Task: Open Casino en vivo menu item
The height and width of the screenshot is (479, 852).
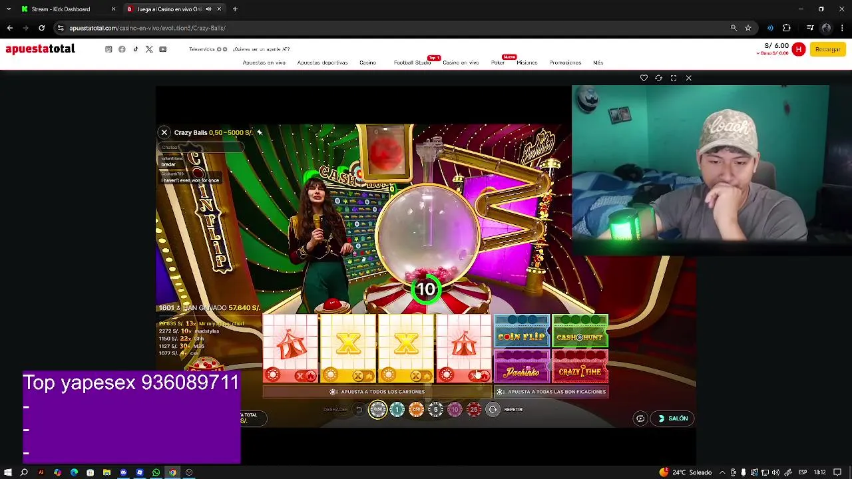Action: [461, 63]
